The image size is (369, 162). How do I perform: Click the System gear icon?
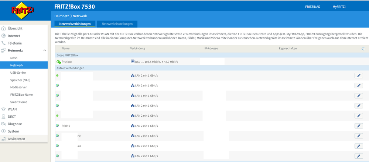4,131
